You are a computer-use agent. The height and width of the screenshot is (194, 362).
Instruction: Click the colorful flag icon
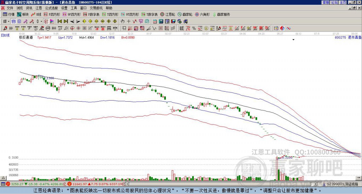pos(52,22)
